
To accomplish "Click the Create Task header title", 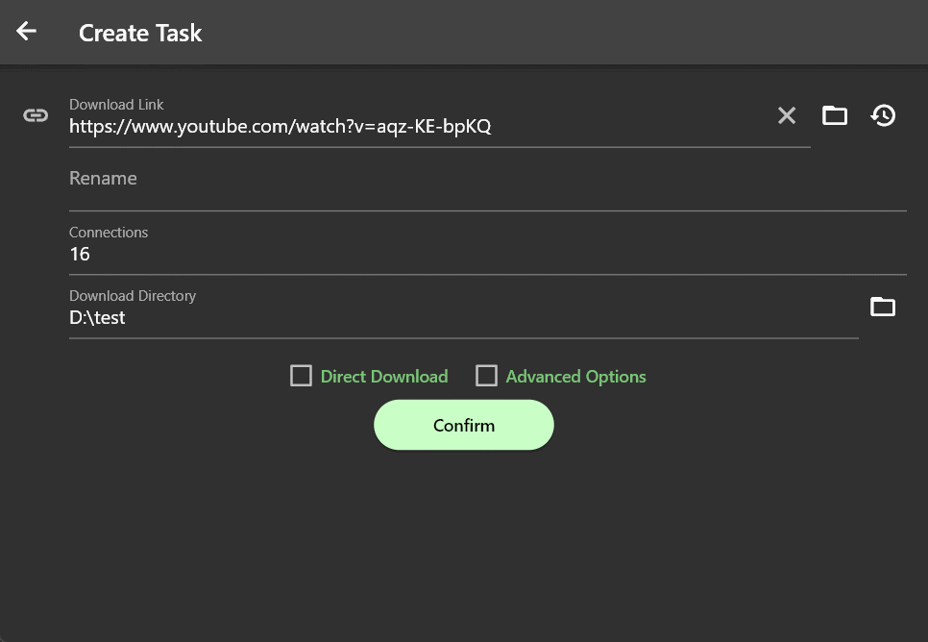I will coord(140,33).
